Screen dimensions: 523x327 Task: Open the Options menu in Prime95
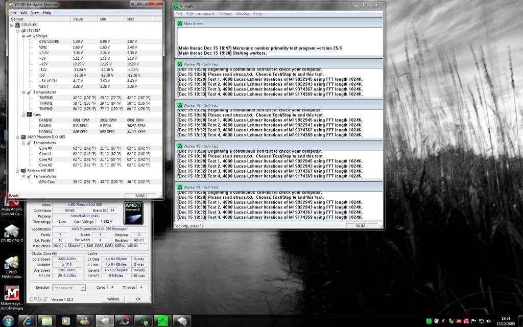click(225, 14)
